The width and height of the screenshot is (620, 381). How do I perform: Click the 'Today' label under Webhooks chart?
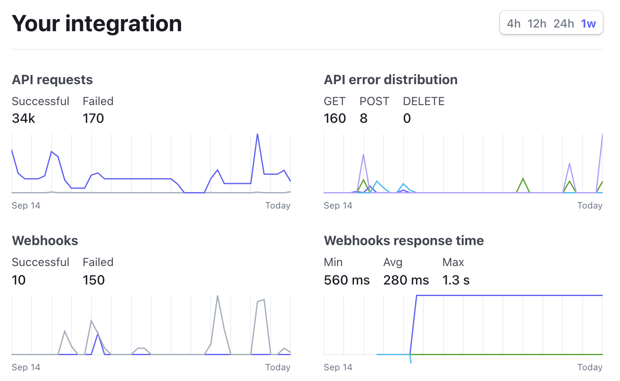click(278, 367)
